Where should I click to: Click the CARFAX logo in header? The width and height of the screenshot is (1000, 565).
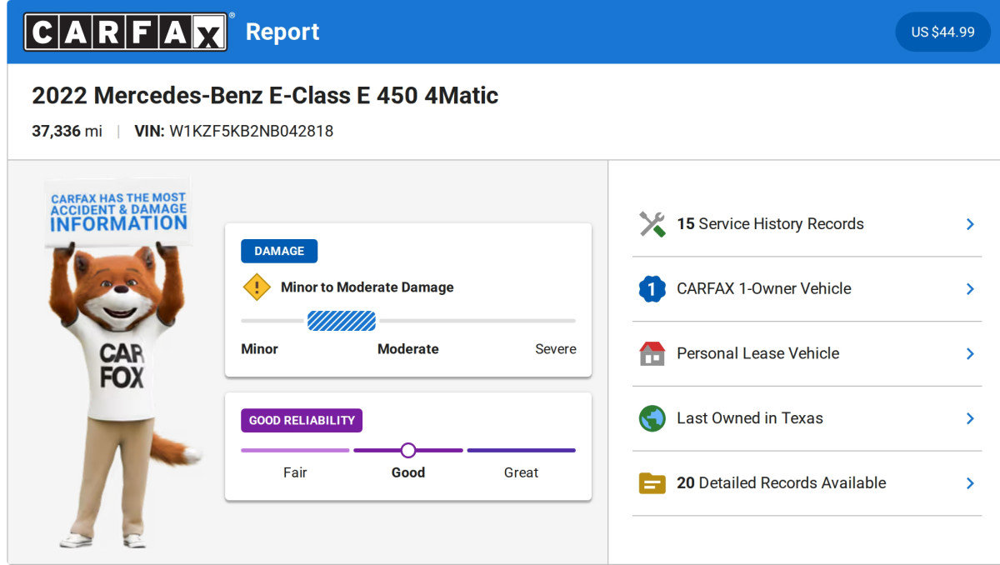click(126, 32)
